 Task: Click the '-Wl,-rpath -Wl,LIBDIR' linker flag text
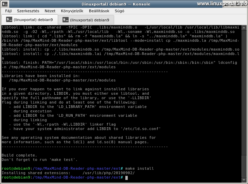pos(60,124)
